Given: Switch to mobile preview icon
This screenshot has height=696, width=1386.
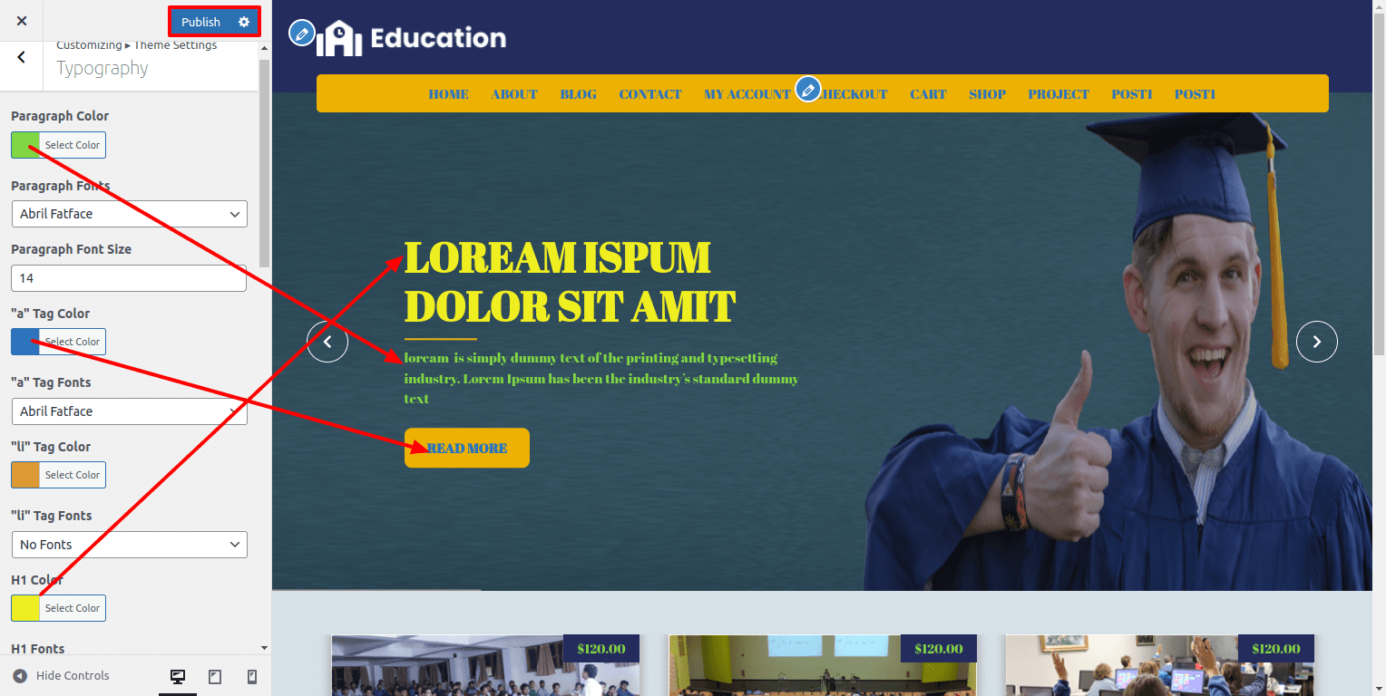Looking at the screenshot, I should click(252, 676).
